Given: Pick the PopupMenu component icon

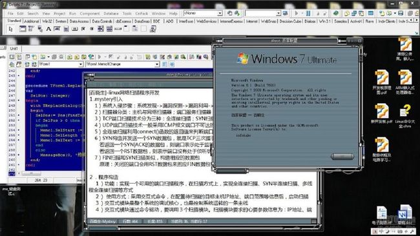Looking at the screenshot, I should [40, 29].
